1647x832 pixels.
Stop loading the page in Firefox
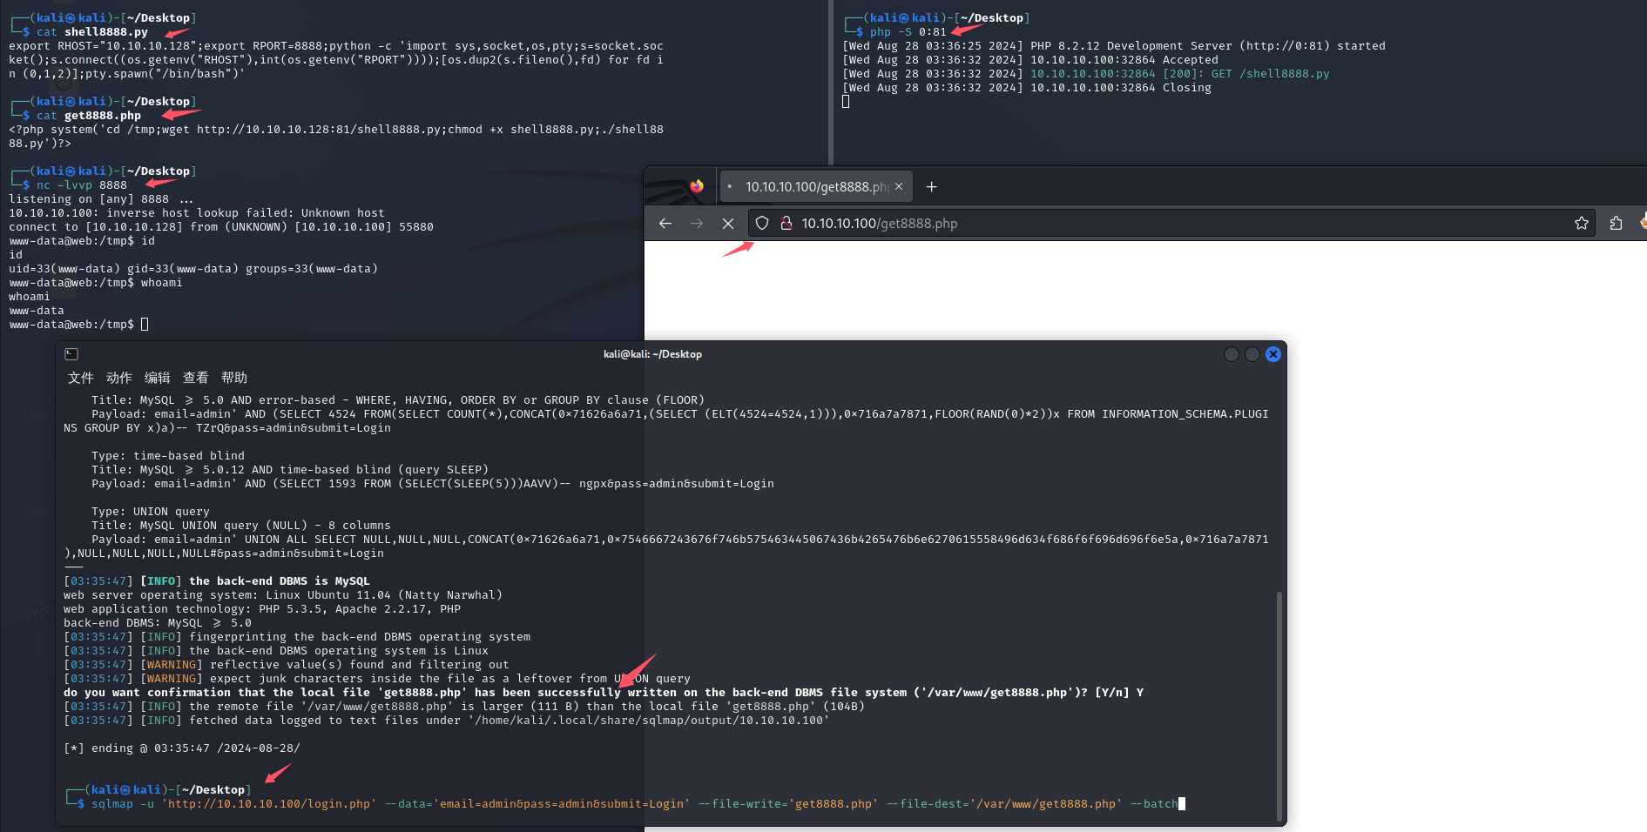pos(728,224)
